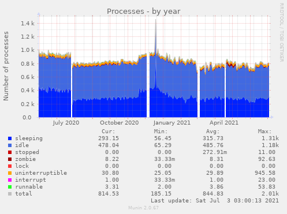Click the 'sleeping' legend label

tap(29, 138)
